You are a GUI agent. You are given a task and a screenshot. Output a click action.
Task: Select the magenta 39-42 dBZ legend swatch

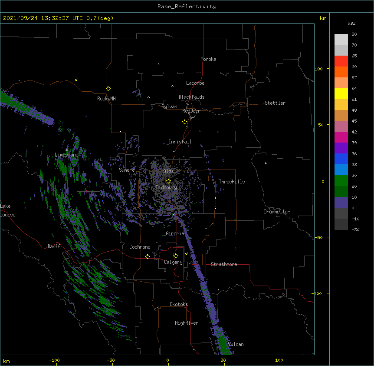(x=341, y=137)
